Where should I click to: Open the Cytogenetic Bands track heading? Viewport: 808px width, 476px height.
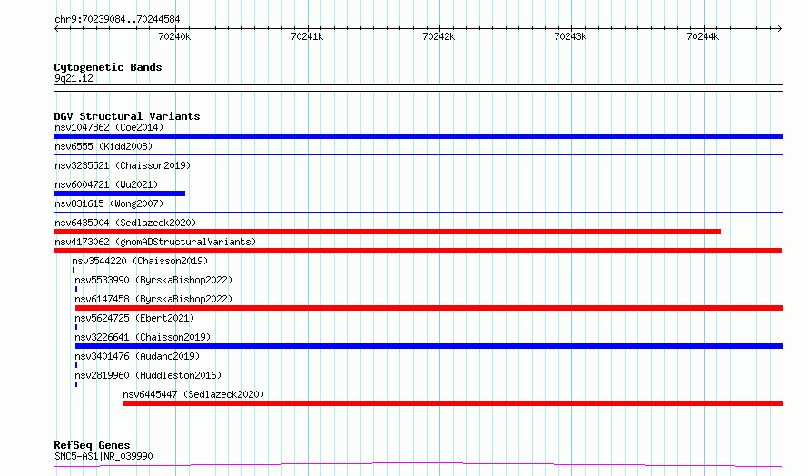coord(108,67)
